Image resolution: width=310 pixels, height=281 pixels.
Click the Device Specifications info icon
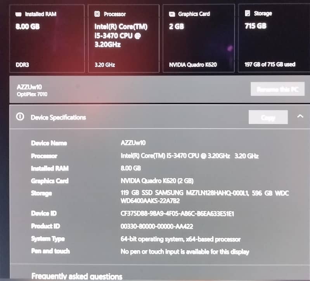pos(20,117)
